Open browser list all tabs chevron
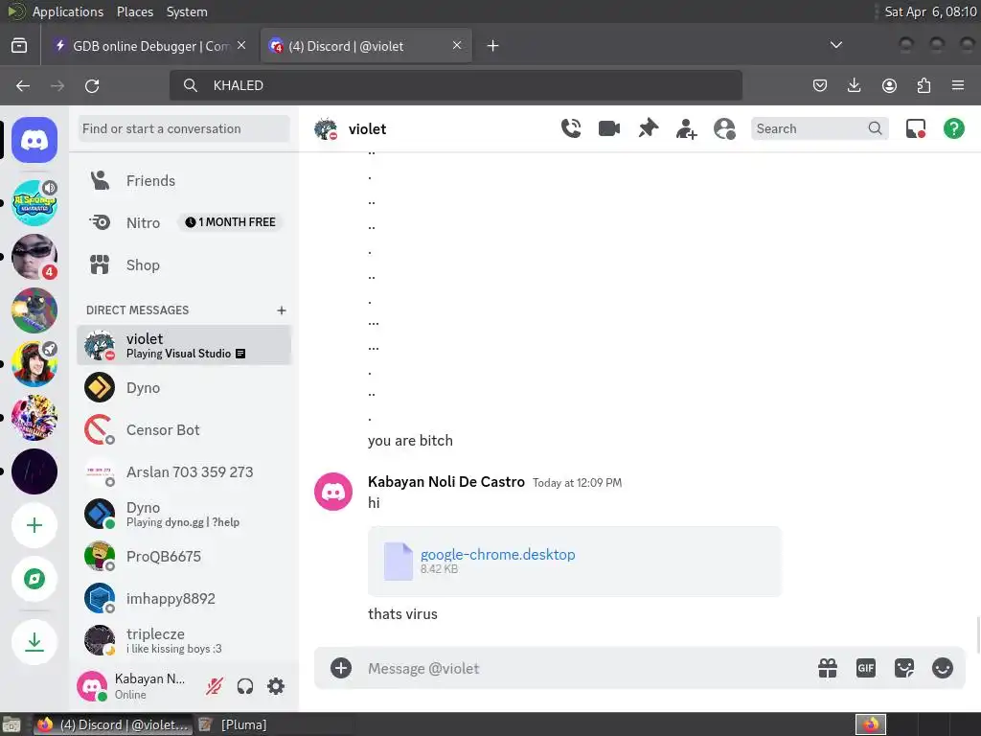981x736 pixels. tap(835, 45)
